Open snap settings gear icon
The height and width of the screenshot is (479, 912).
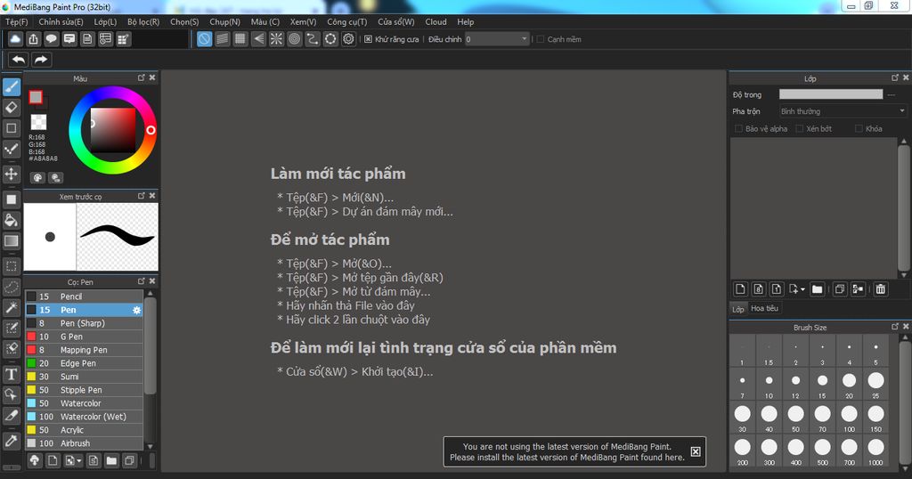point(348,39)
